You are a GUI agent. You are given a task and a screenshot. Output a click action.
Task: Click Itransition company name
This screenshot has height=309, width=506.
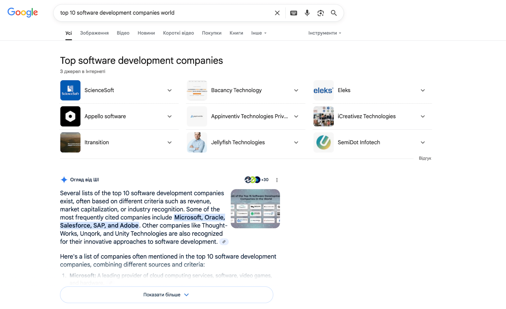click(96, 142)
